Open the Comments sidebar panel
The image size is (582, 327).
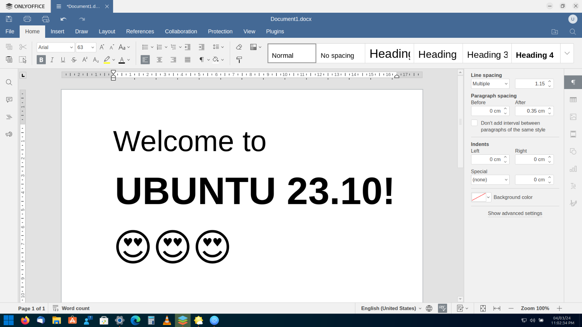coord(9,100)
